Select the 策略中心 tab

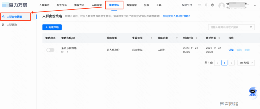coord(114,5)
